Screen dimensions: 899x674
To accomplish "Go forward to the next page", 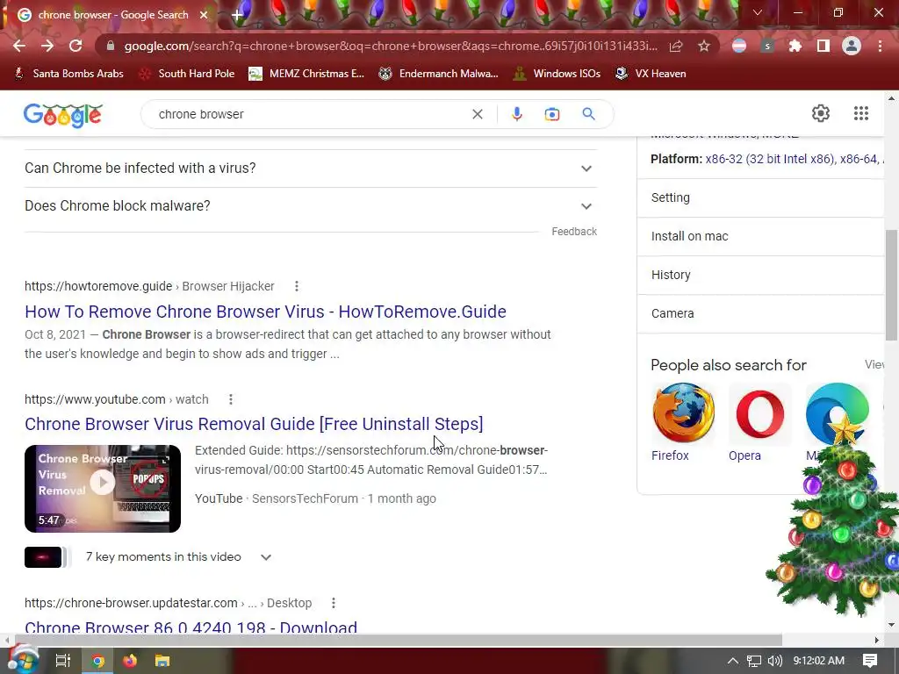I will click(47, 46).
